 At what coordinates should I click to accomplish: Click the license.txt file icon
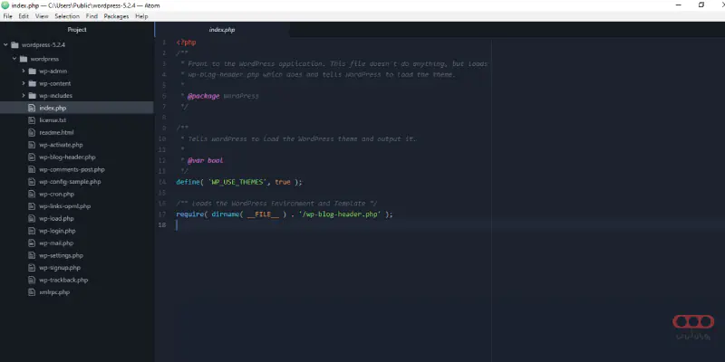click(32, 120)
